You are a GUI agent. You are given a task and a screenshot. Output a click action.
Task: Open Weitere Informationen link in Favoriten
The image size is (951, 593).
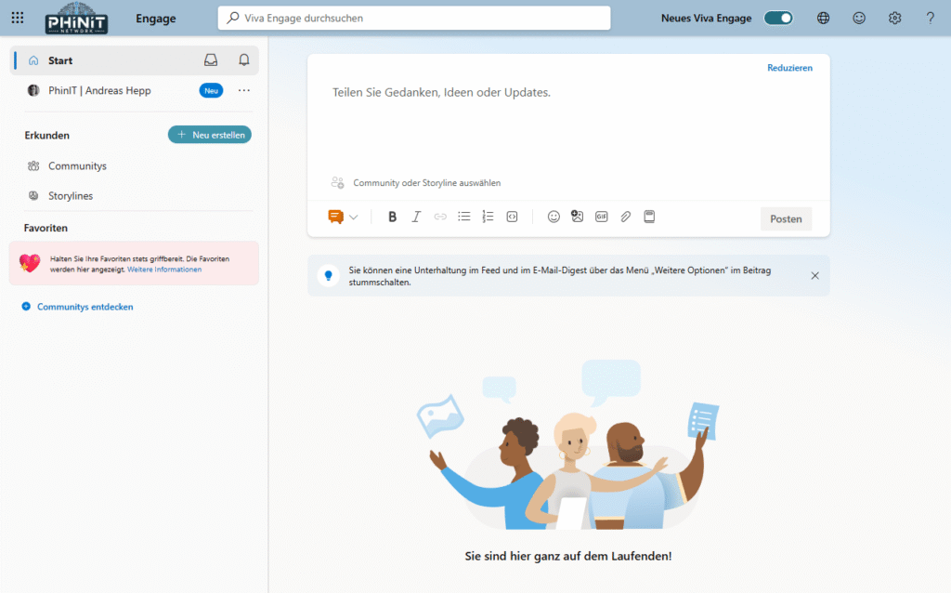(x=165, y=269)
